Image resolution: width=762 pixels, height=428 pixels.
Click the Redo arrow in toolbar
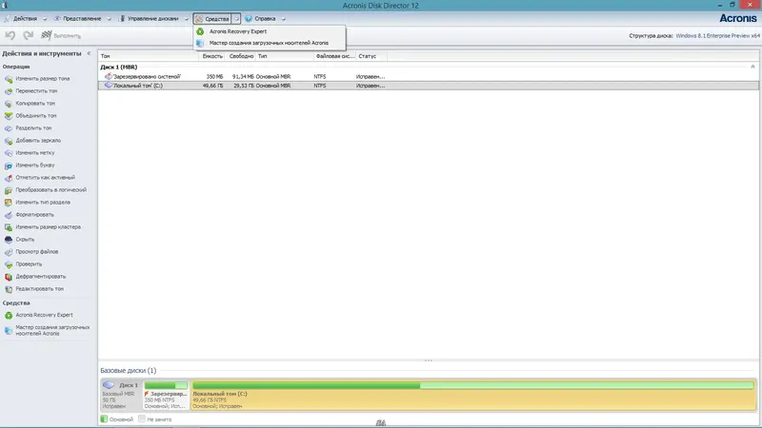coord(29,35)
